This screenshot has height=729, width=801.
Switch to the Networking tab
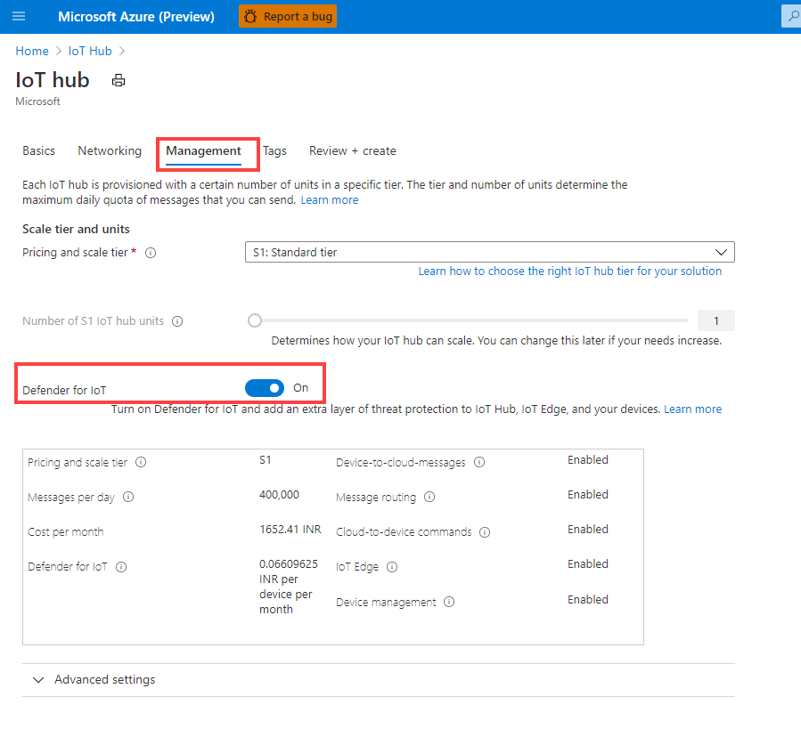point(110,150)
